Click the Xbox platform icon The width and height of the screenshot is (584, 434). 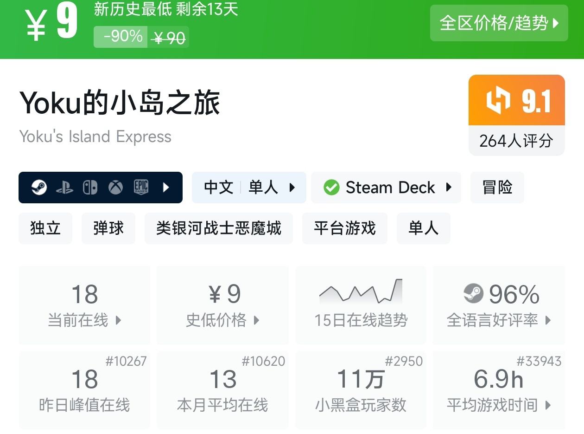[115, 188]
